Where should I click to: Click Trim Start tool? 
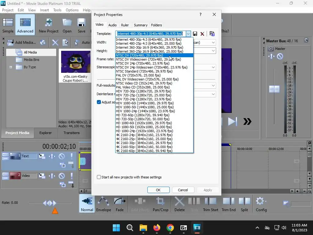(x=211, y=204)
